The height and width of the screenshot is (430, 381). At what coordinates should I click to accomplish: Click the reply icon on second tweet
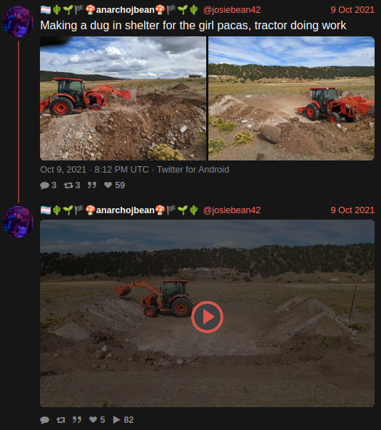44,420
